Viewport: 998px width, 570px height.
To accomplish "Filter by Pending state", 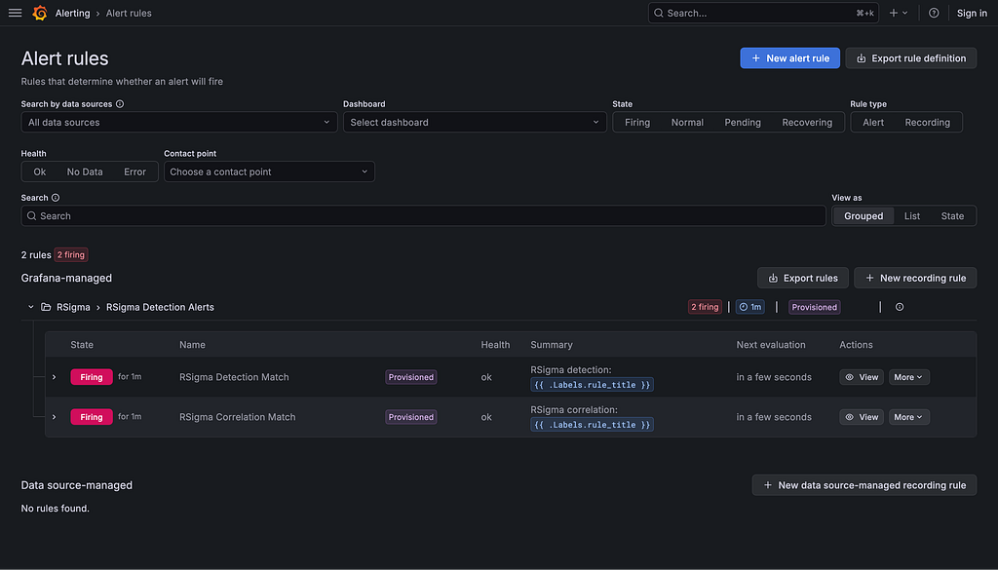I will (x=743, y=122).
